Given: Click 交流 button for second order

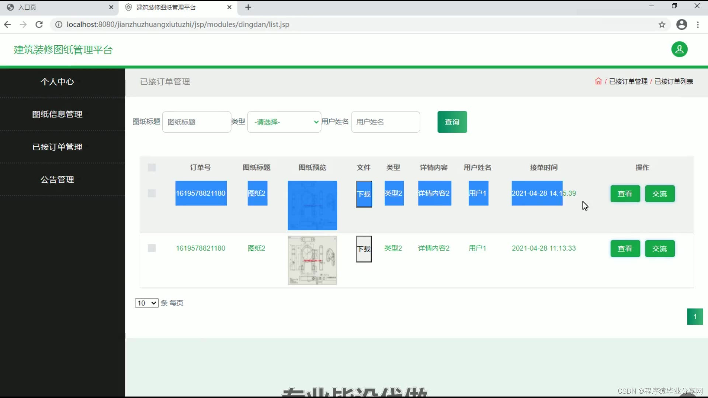Looking at the screenshot, I should click(x=660, y=248).
